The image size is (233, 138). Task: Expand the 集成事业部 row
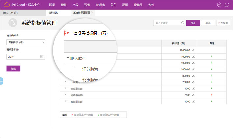65,88
